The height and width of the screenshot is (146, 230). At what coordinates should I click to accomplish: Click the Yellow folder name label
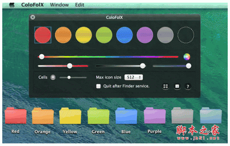tap(70, 132)
